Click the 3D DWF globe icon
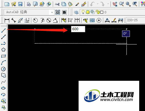The image size is (145, 111). point(49,4)
